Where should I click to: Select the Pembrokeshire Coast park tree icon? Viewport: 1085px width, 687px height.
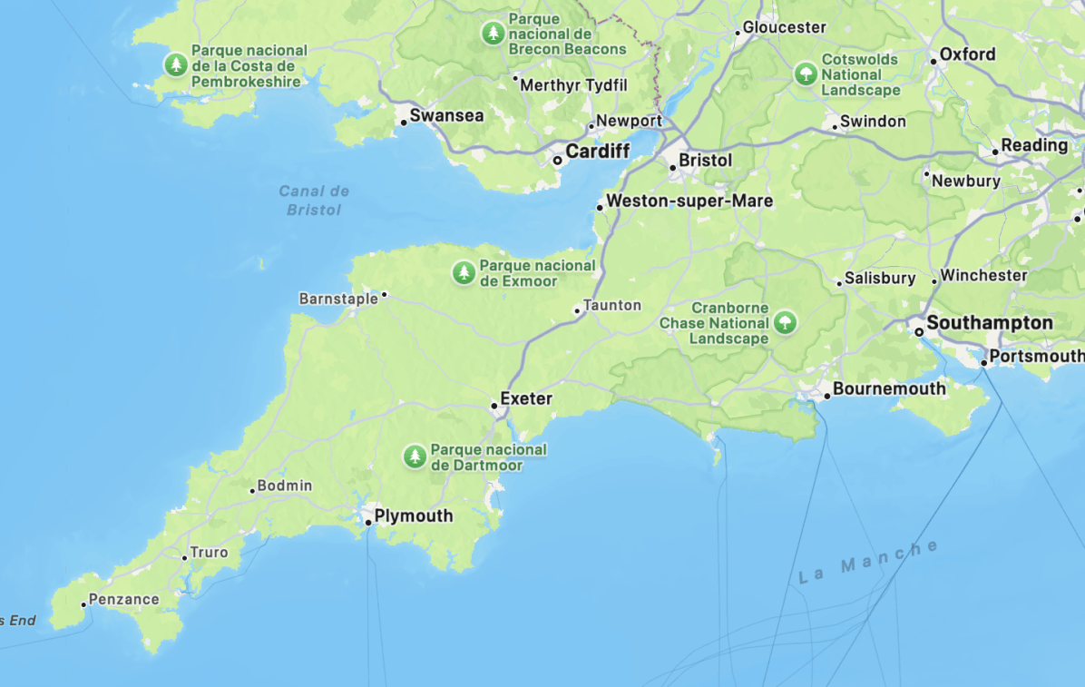(x=176, y=64)
